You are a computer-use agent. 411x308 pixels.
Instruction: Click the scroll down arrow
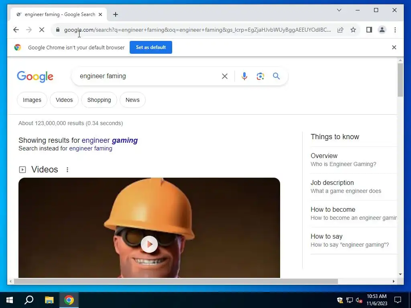[x=400, y=274]
